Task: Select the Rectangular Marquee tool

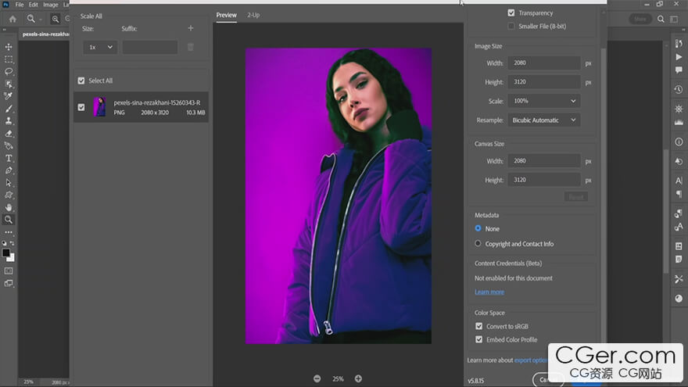Action: click(9, 59)
